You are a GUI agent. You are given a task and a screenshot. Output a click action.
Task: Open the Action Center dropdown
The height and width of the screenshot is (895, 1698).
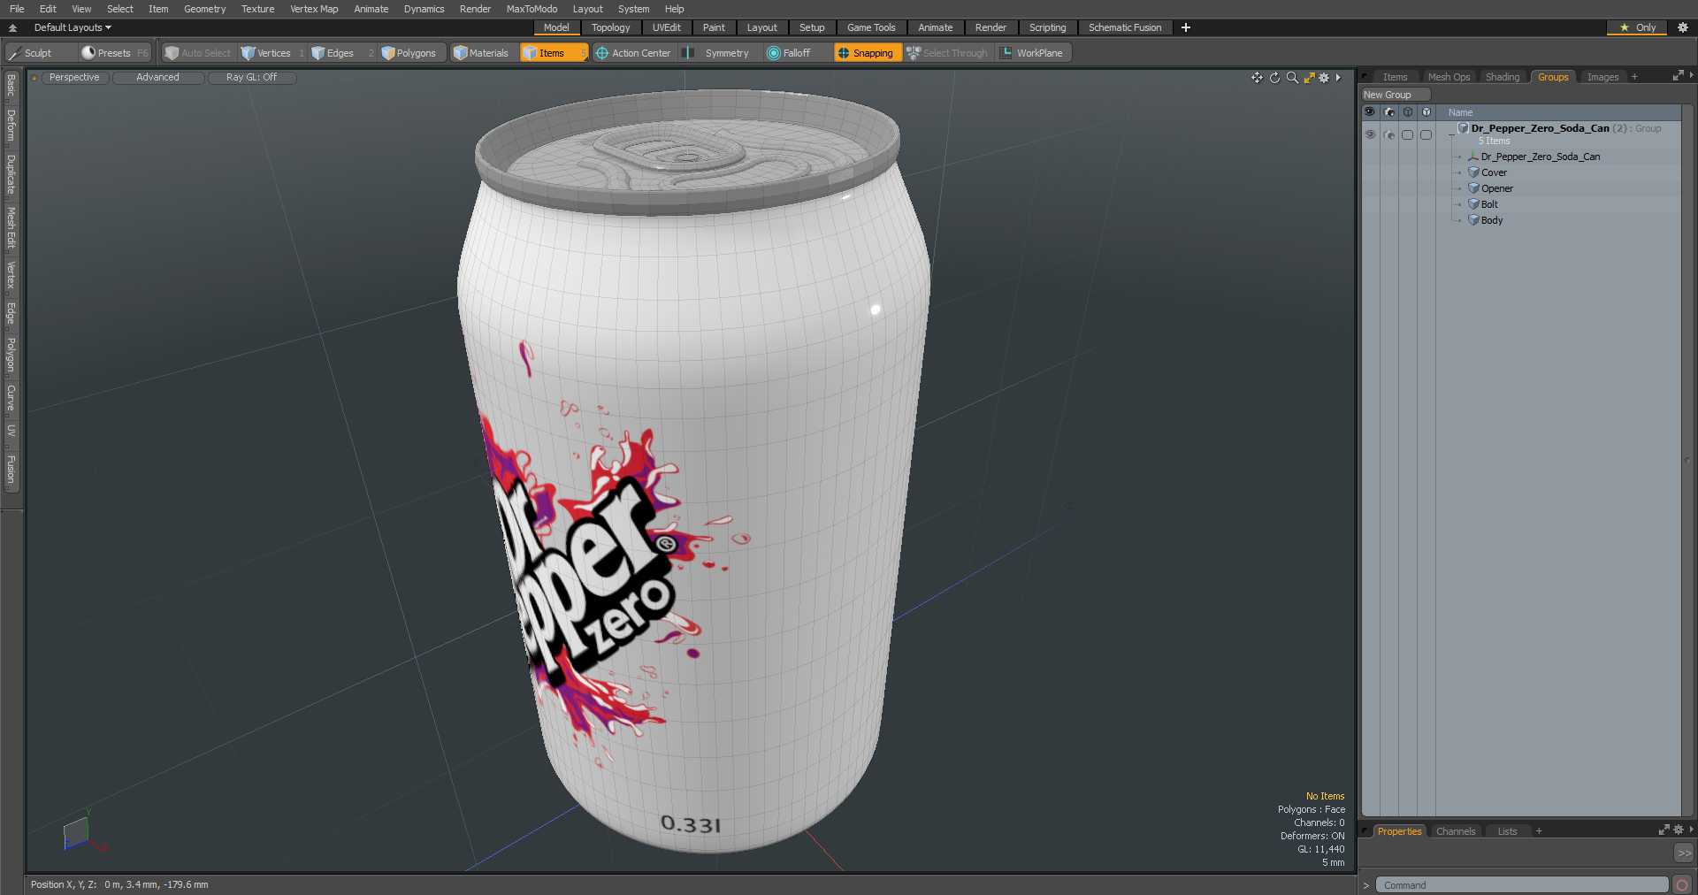[633, 53]
